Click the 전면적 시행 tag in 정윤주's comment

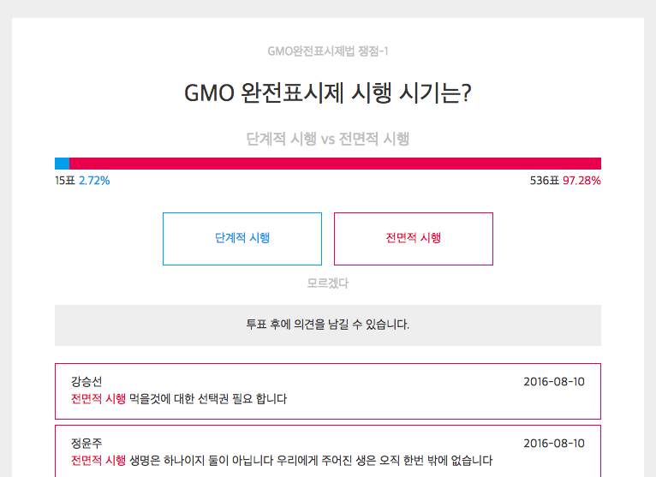pos(98,461)
